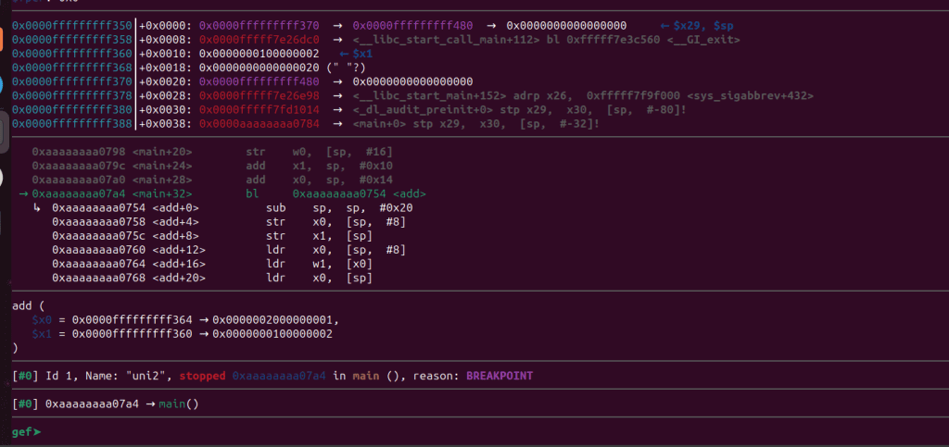Click the "← $x1" register annotation in stack
Image resolution: width=949 pixels, height=447 pixels.
(356, 54)
